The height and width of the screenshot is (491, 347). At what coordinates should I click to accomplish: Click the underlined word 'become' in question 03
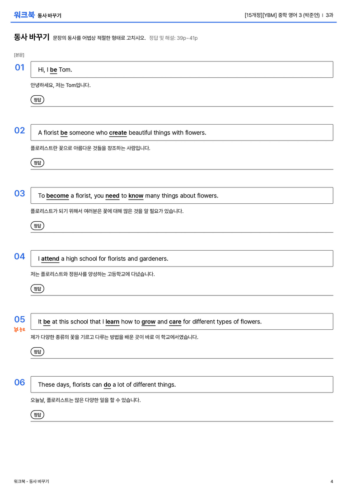tap(58, 196)
